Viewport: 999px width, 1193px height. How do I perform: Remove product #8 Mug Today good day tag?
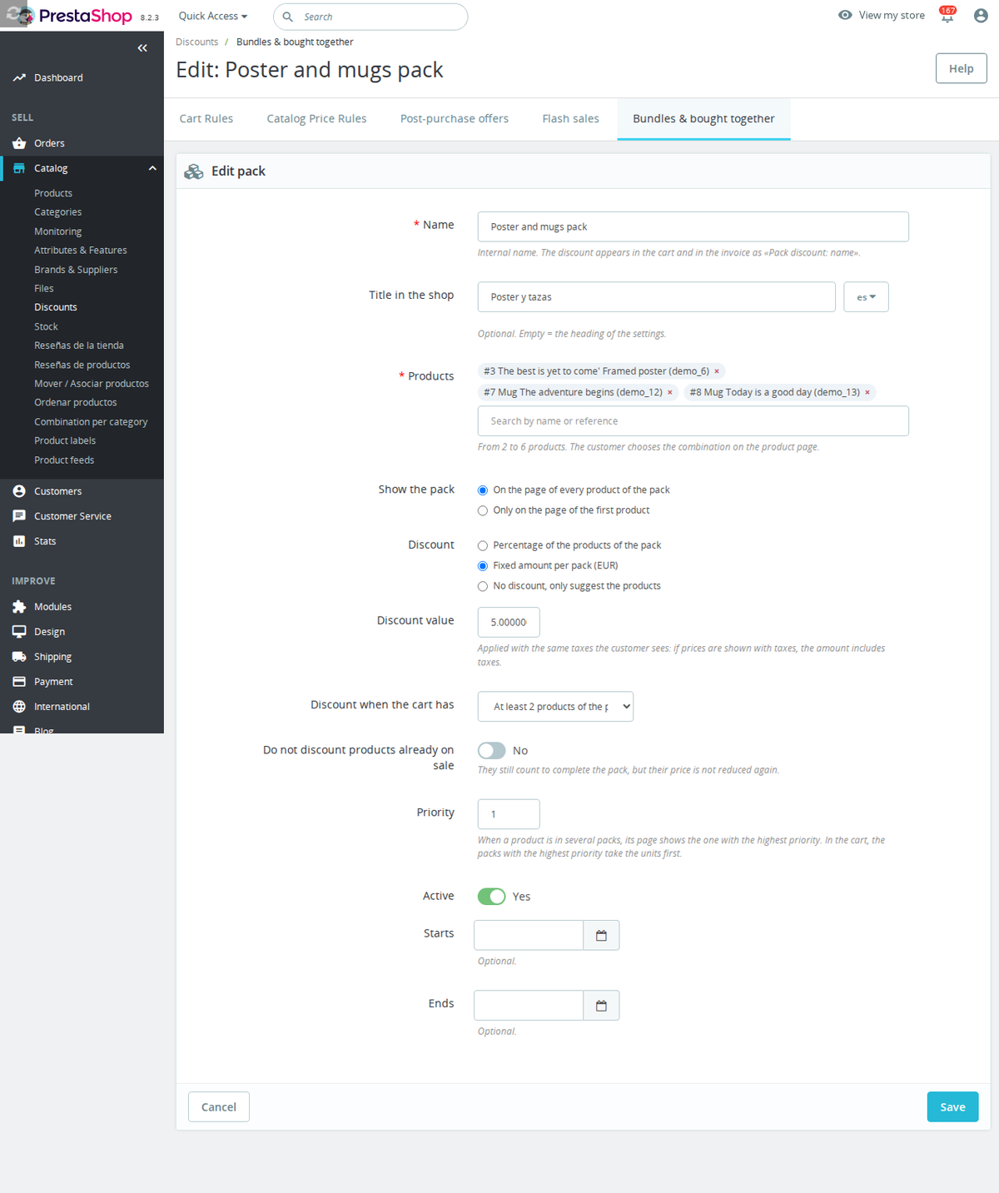tap(867, 392)
